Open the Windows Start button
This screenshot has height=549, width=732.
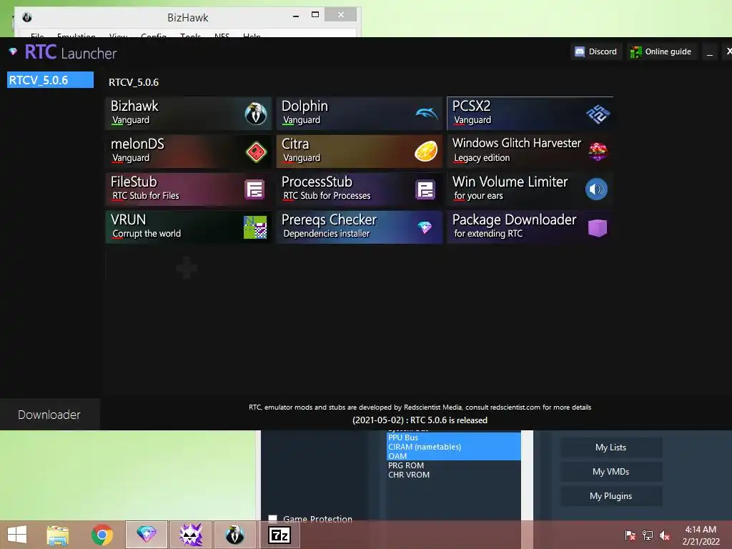[17, 535]
